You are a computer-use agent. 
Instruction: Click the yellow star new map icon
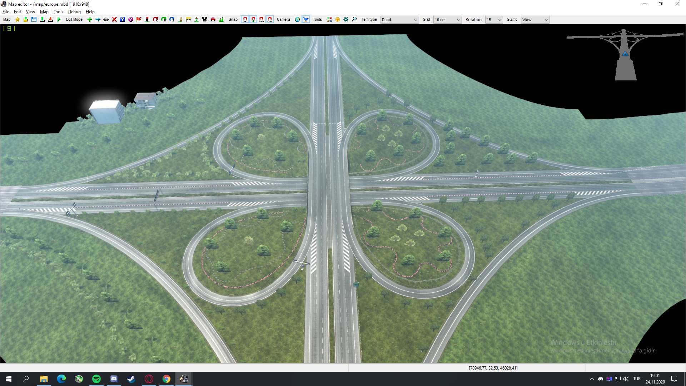click(18, 20)
